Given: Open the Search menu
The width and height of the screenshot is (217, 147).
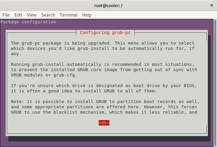Looking at the screenshot, I should coord(48,15).
